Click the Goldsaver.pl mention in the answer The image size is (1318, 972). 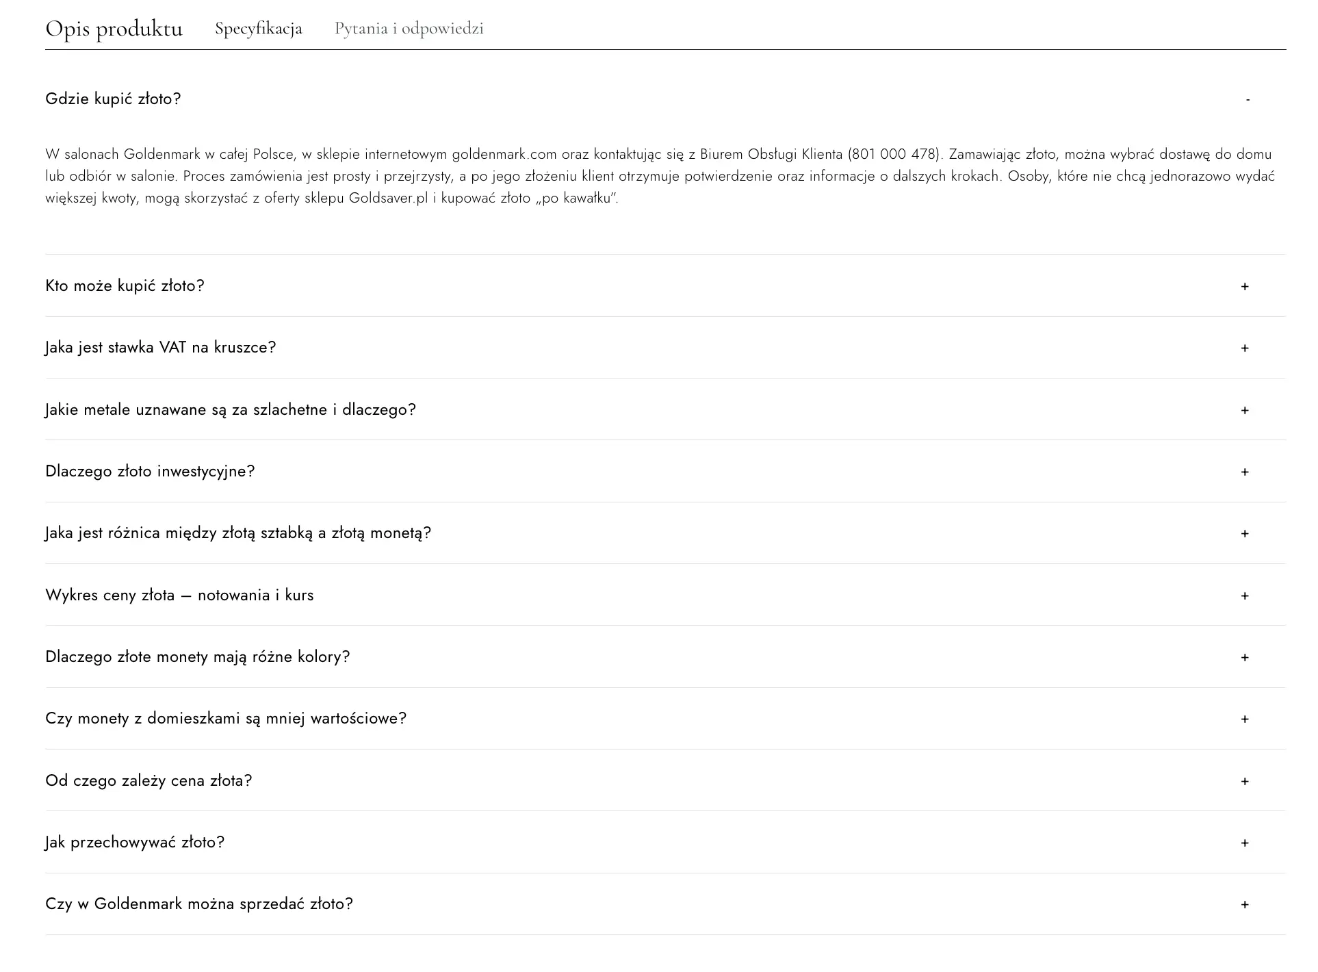387,199
